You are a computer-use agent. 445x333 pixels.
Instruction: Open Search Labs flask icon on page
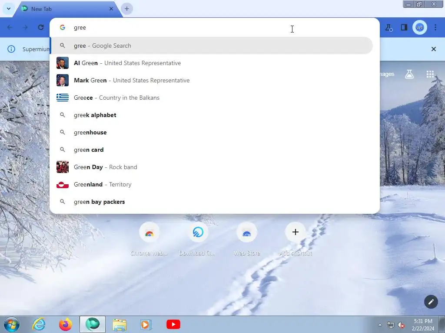point(409,74)
